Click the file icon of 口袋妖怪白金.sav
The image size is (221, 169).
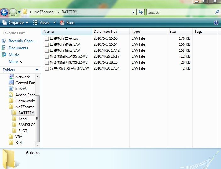pyautogui.click(x=47, y=38)
